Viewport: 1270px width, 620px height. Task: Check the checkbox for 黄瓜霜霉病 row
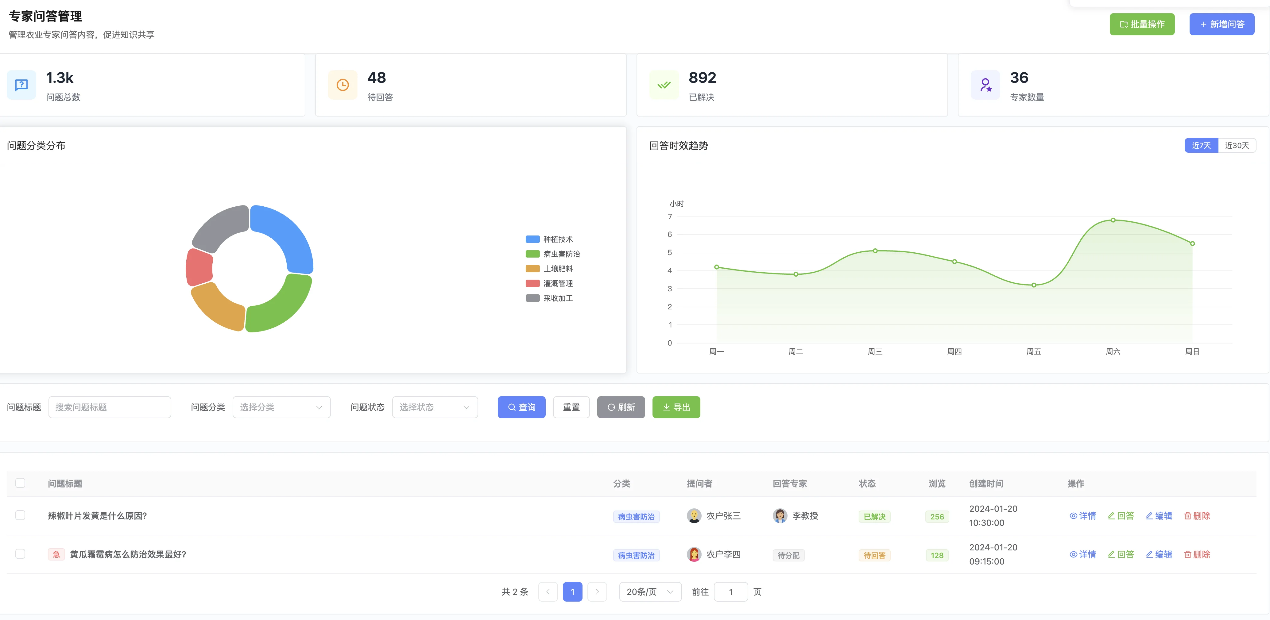pyautogui.click(x=20, y=553)
